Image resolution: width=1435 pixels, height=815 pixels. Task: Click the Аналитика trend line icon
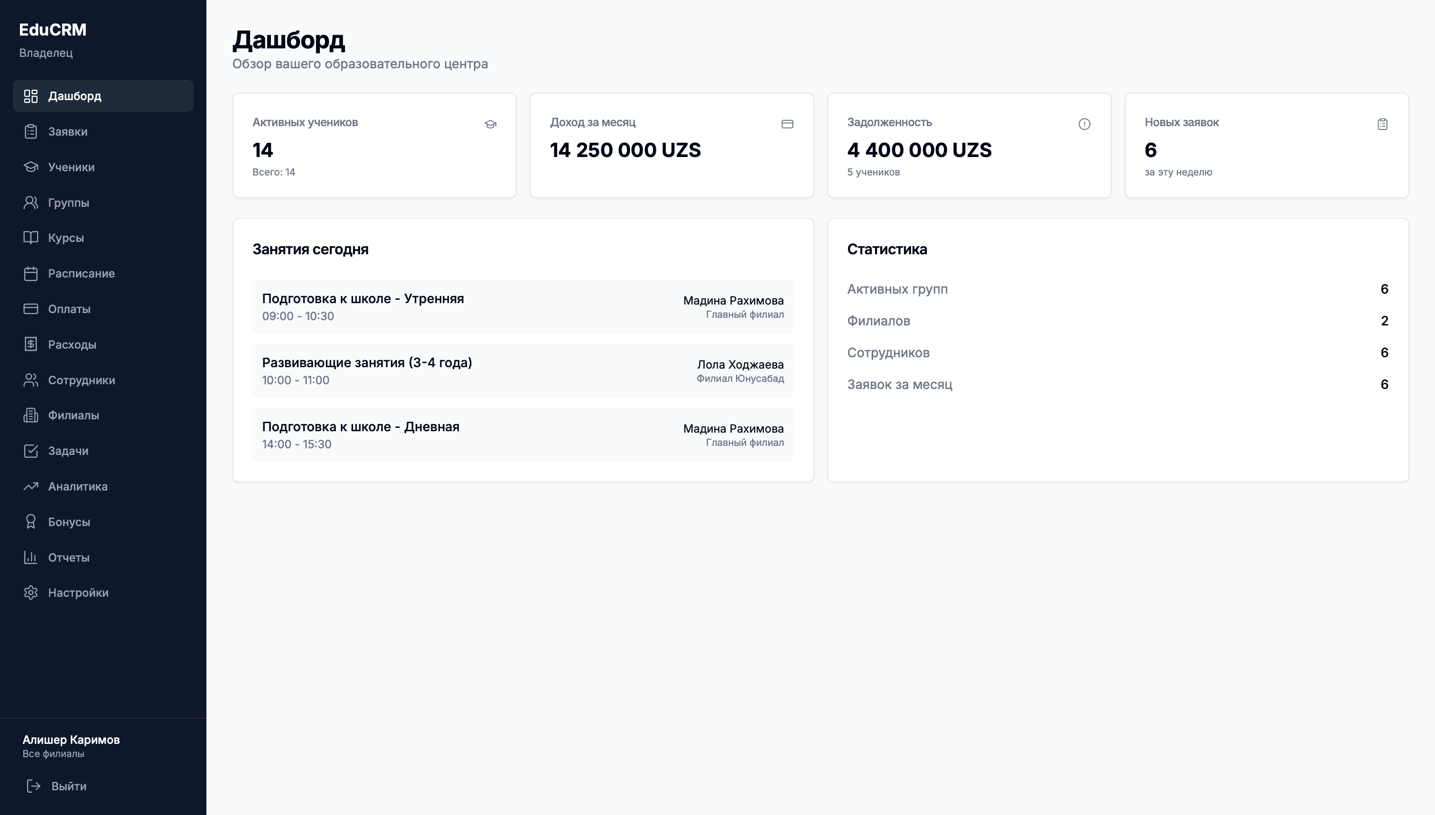tap(31, 486)
